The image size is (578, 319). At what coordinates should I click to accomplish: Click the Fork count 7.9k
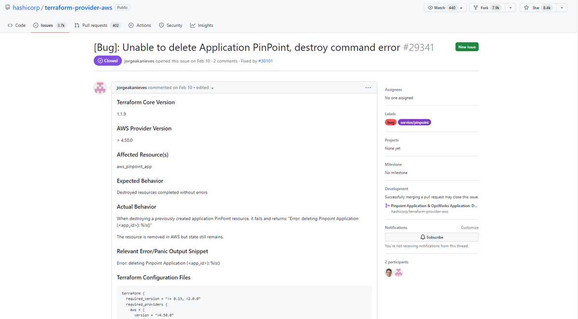click(495, 8)
